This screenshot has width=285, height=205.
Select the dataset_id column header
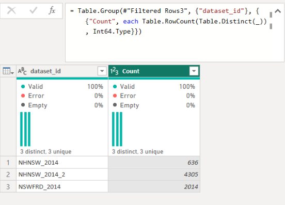click(x=62, y=71)
